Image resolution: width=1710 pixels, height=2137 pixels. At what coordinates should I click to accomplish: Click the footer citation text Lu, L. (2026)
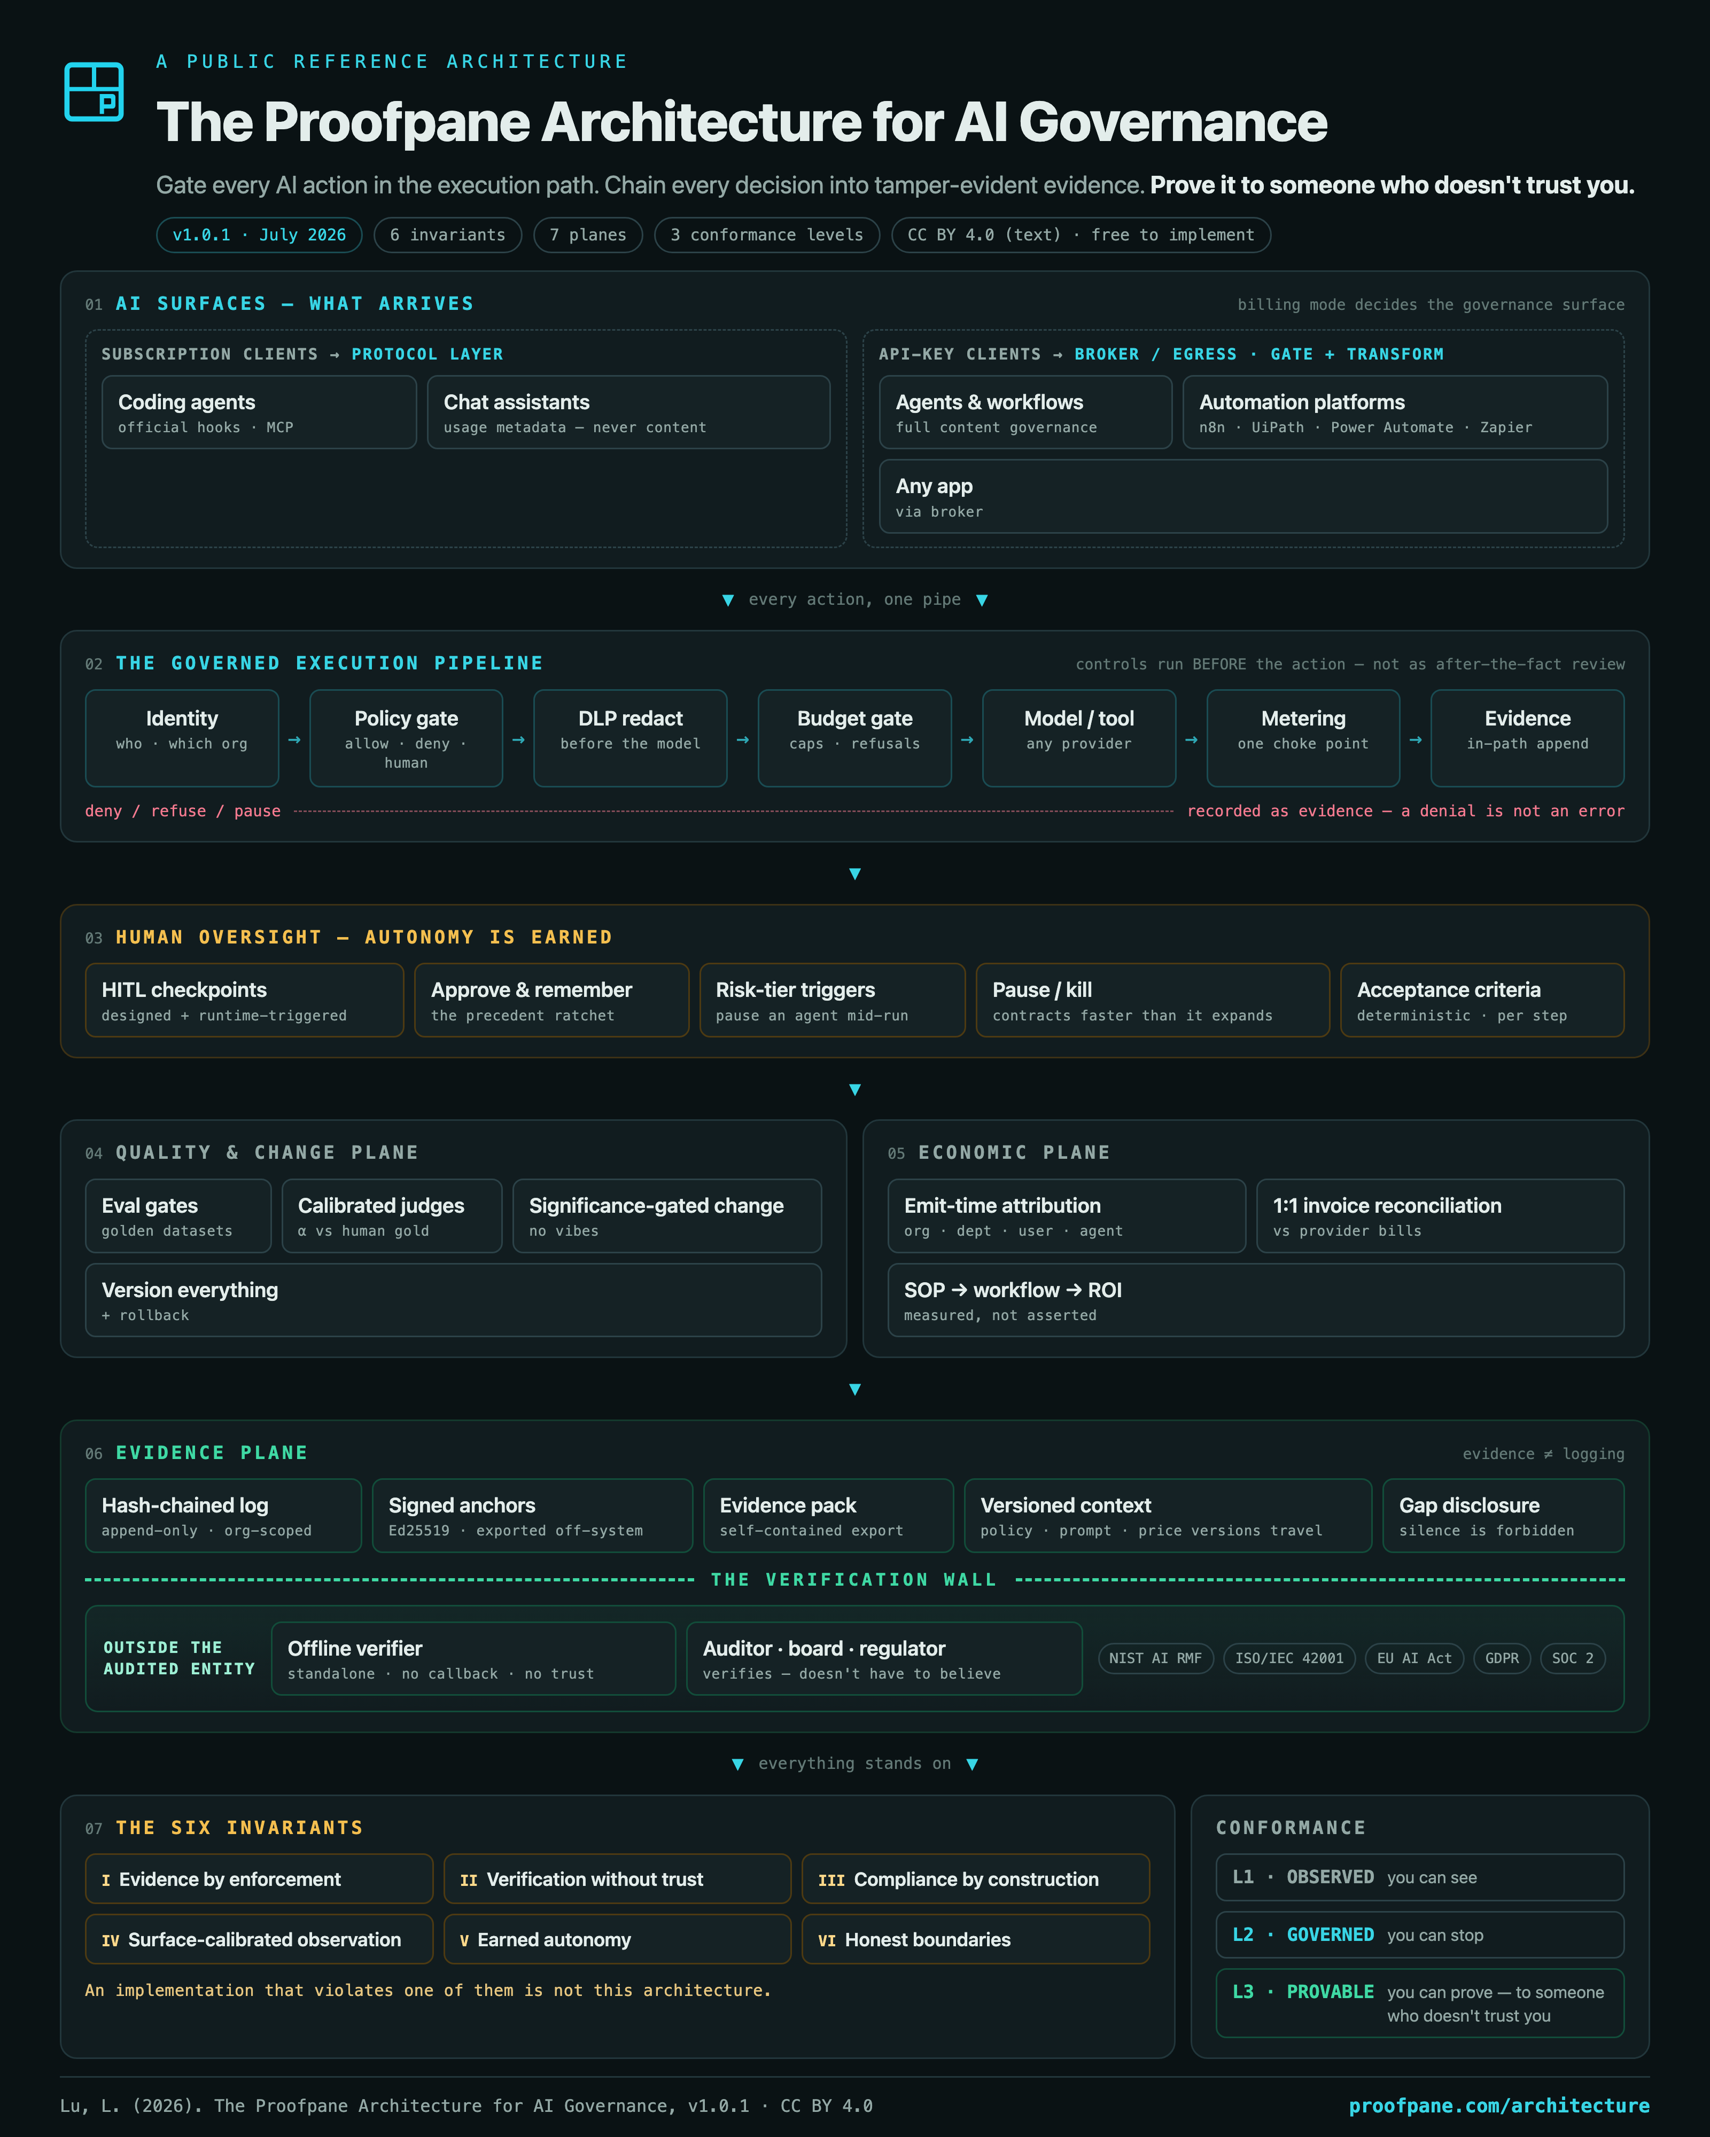coord(466,2105)
